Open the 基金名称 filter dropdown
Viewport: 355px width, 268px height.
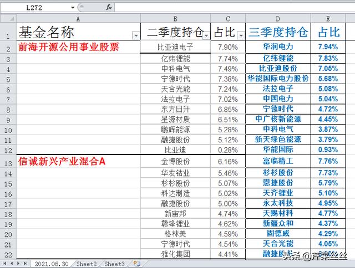click(136, 35)
